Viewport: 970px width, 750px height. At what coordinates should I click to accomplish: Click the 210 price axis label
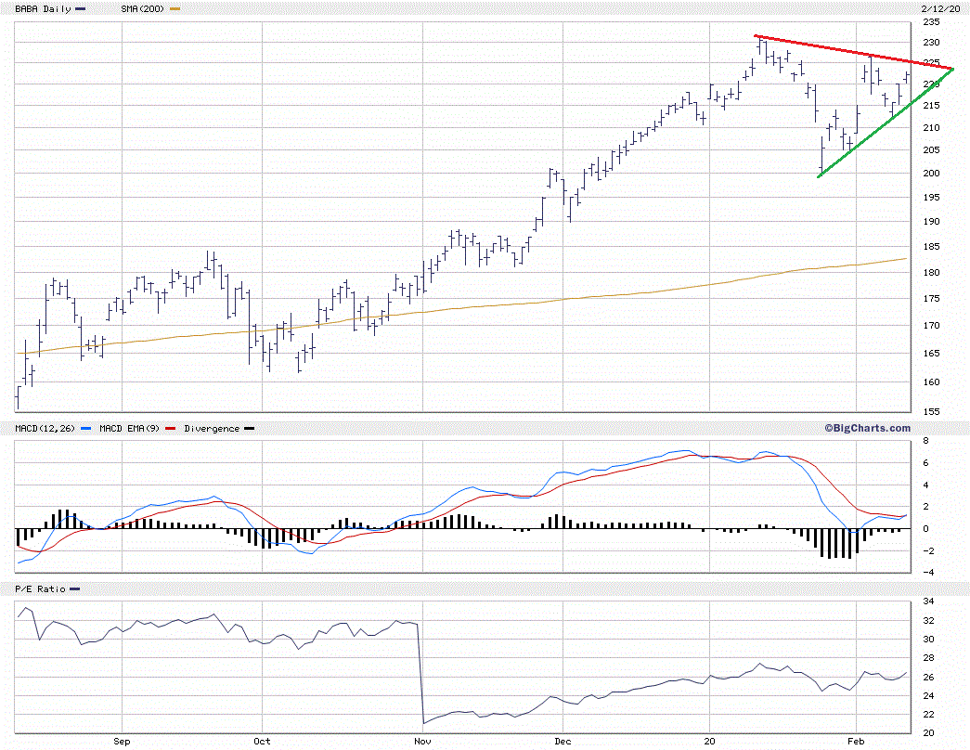point(931,128)
